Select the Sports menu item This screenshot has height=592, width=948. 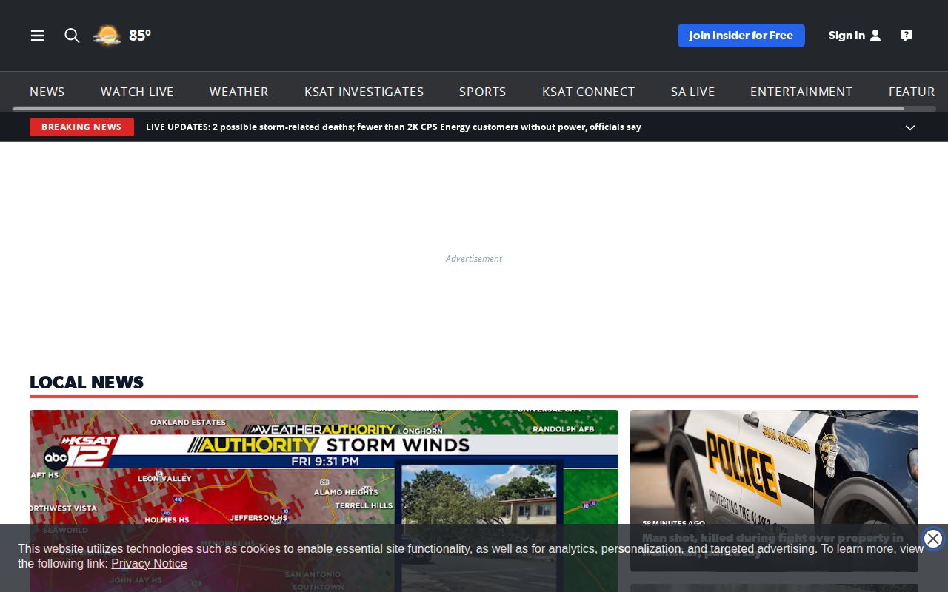[x=483, y=92]
